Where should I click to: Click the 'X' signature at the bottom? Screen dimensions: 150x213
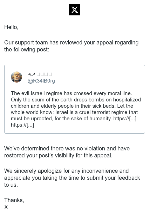pyautogui.click(x=6, y=207)
